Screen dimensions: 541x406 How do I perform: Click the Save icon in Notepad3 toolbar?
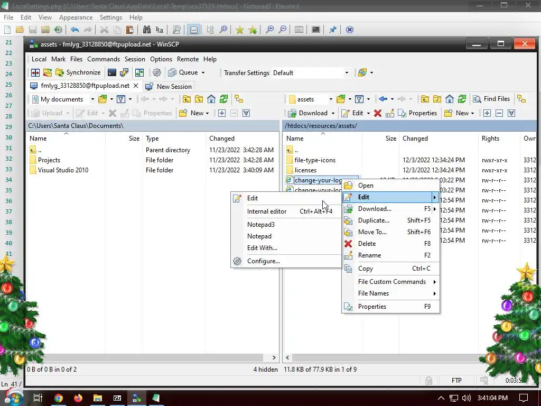pyautogui.click(x=33, y=30)
